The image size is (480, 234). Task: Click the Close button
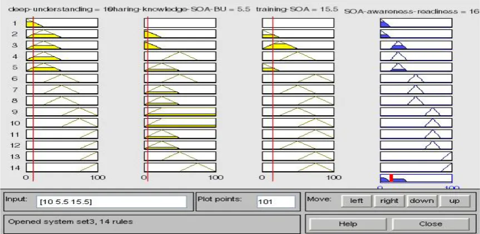[430, 224]
